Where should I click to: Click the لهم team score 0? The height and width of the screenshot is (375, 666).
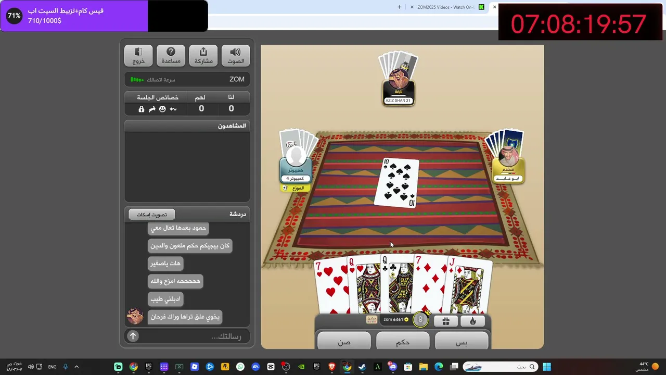[201, 109]
